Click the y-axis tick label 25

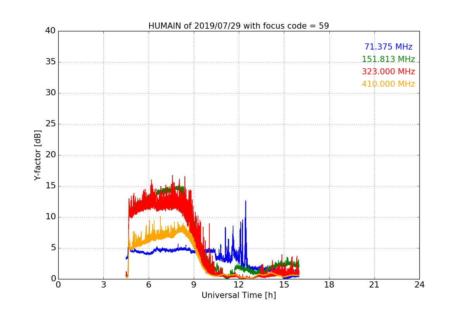click(x=50, y=124)
